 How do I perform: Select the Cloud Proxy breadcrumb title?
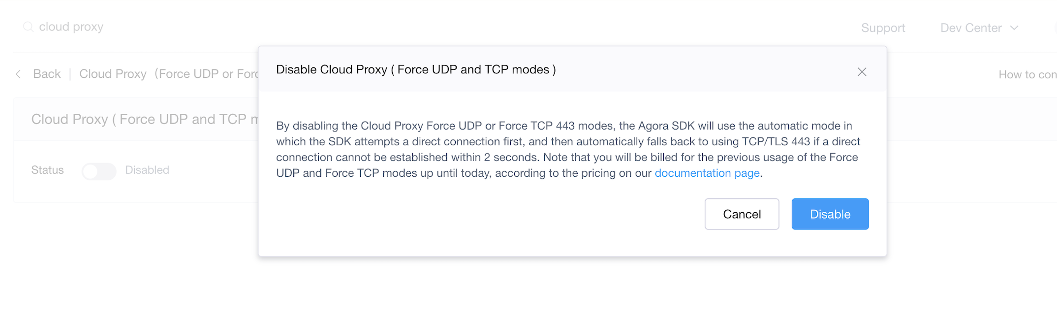pos(169,74)
